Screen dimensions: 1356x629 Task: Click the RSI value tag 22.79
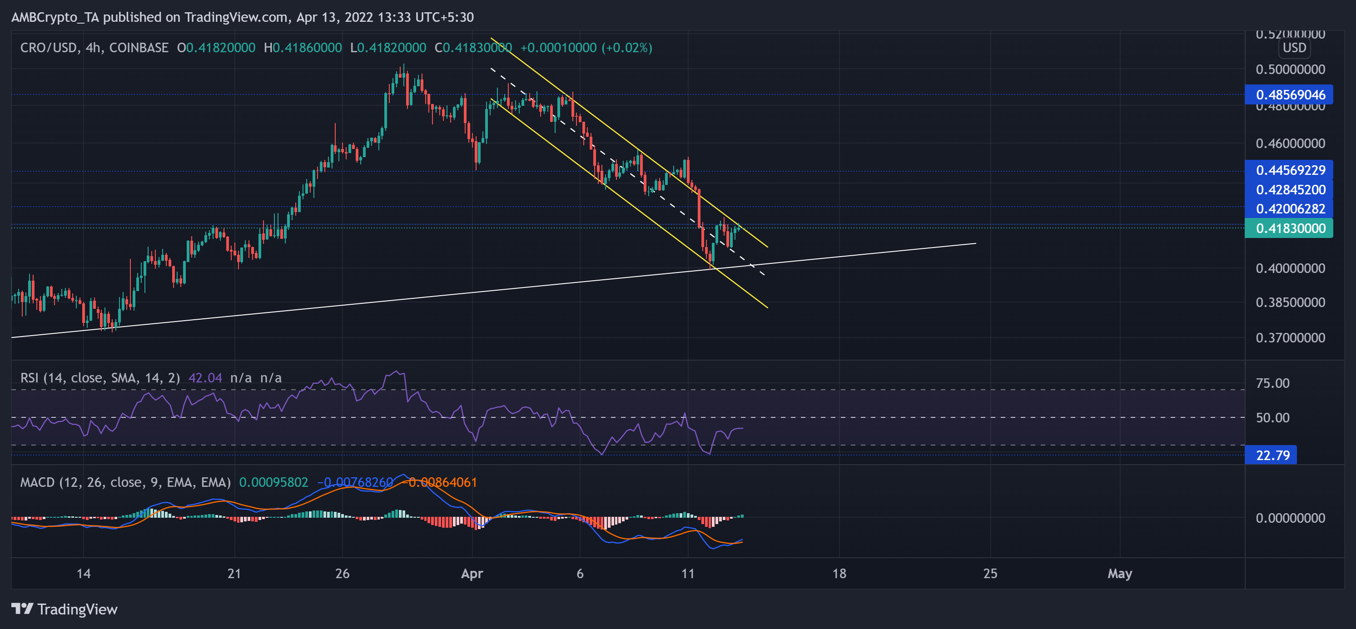[1272, 455]
